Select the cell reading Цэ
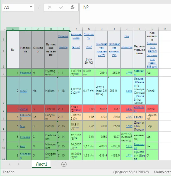The height and width of the screenshot is (176, 171). (x=152, y=137)
